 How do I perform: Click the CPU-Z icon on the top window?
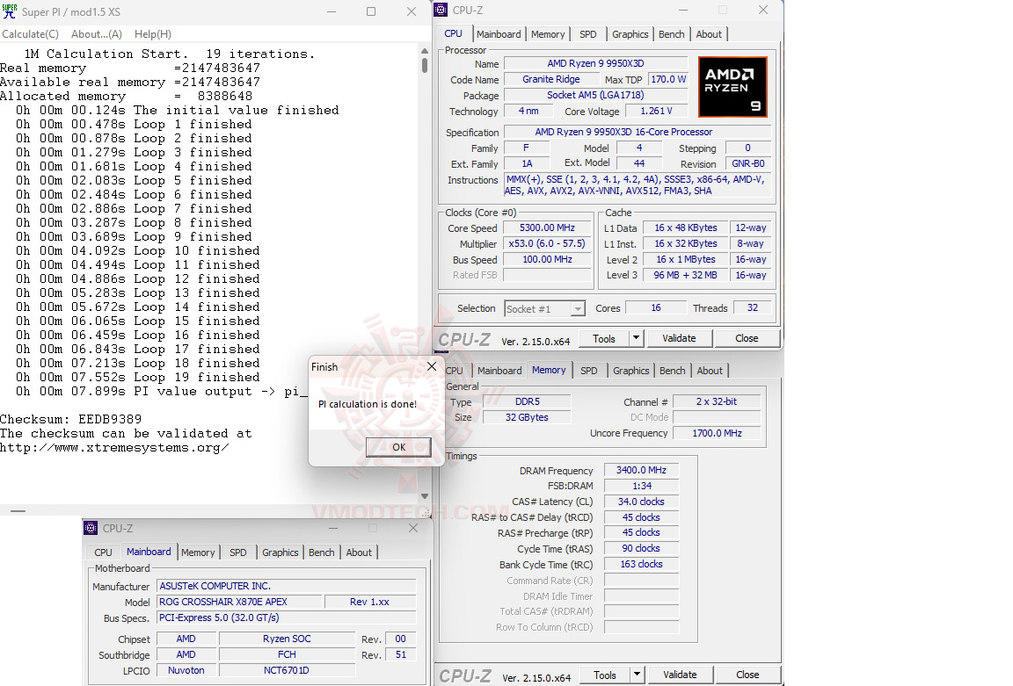(x=441, y=10)
